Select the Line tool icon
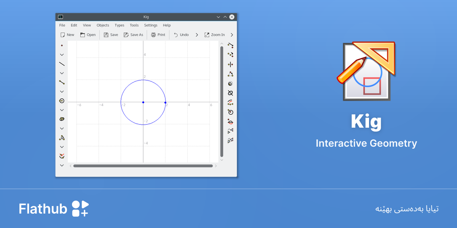The image size is (457, 228). click(62, 64)
